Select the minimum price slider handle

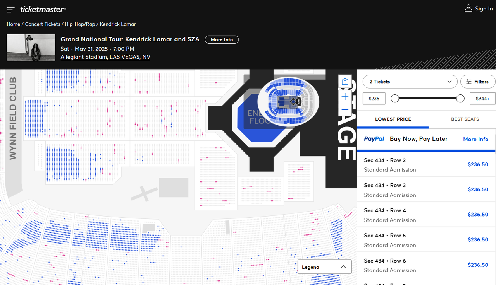pyautogui.click(x=395, y=99)
